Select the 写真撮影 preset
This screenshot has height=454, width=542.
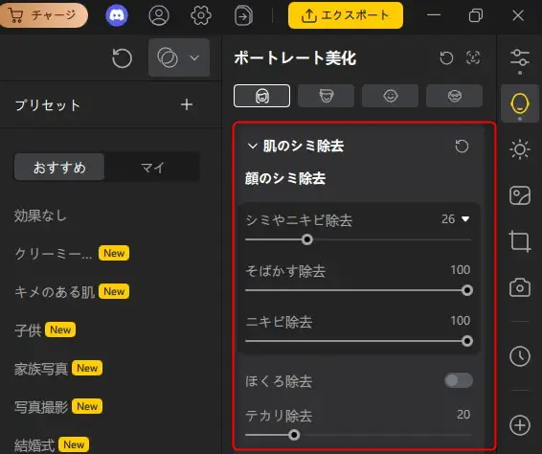(x=41, y=407)
